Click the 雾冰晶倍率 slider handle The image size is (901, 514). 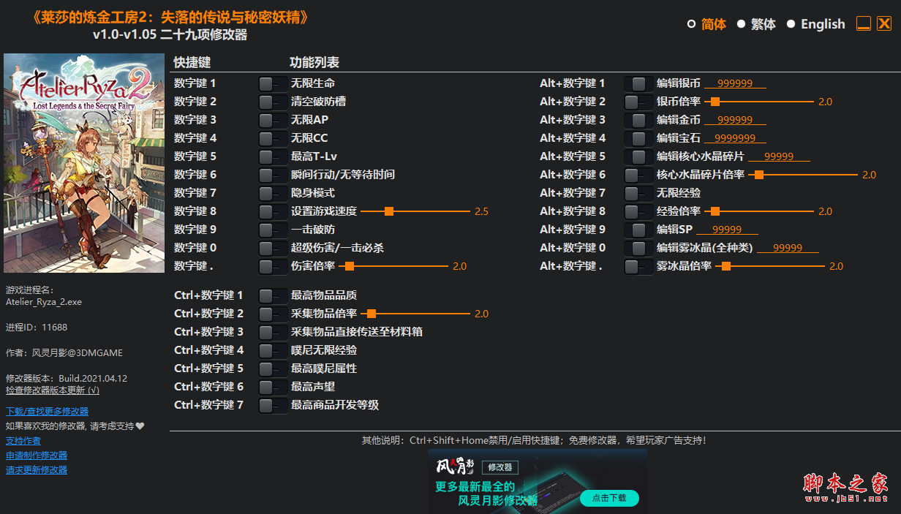[x=726, y=266]
